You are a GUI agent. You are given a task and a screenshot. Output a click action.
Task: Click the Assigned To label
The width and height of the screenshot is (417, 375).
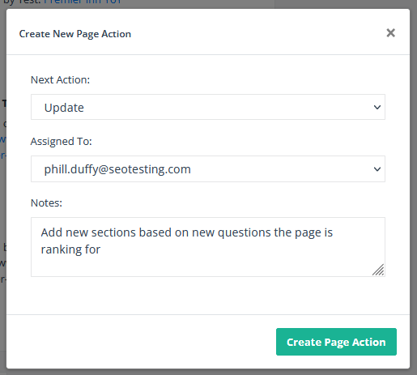(62, 142)
